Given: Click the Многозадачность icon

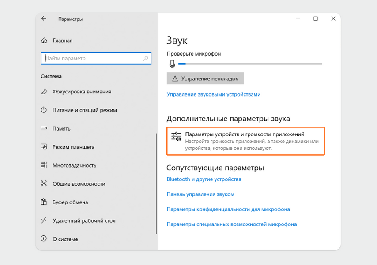Looking at the screenshot, I should [x=44, y=165].
